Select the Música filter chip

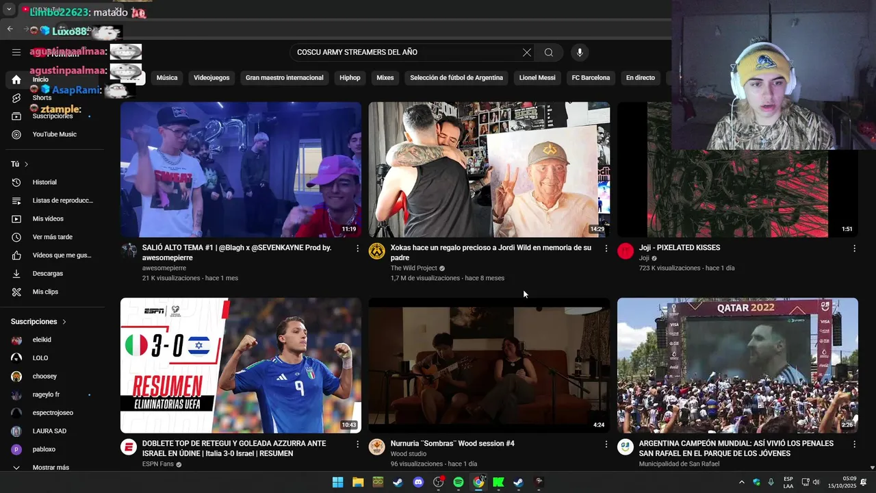[167, 78]
